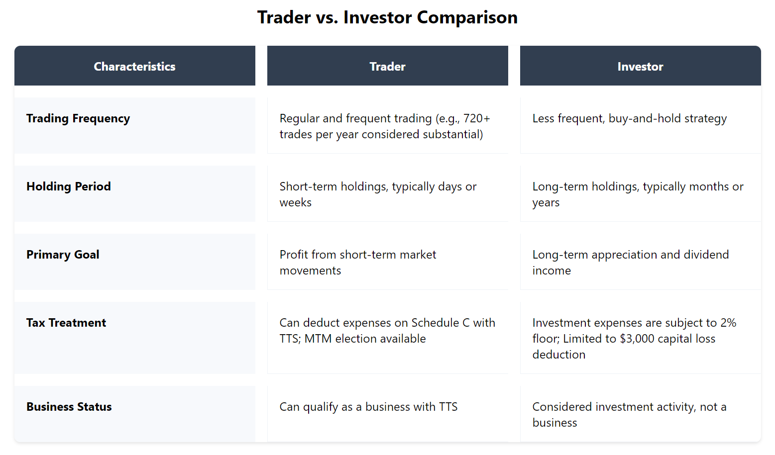Select the Trading Frequency row label

pos(78,118)
